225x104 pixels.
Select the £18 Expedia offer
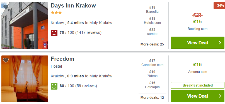point(152,9)
